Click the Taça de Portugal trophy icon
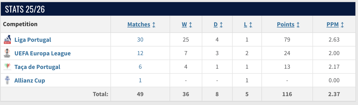Screen dimensions: 358x105 [x=7, y=67]
